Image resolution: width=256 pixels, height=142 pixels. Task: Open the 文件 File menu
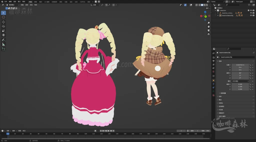pyautogui.click(x=6, y=2)
